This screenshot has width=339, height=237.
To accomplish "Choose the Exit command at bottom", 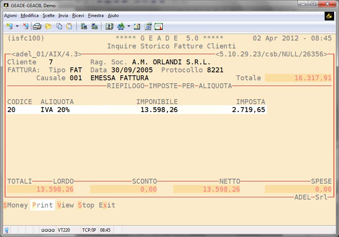I will point(107,205).
